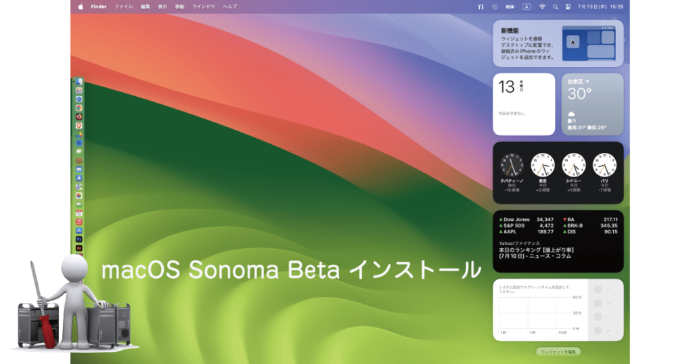Open the ウインドウ menu
This screenshot has height=364, width=693.
(204, 7)
